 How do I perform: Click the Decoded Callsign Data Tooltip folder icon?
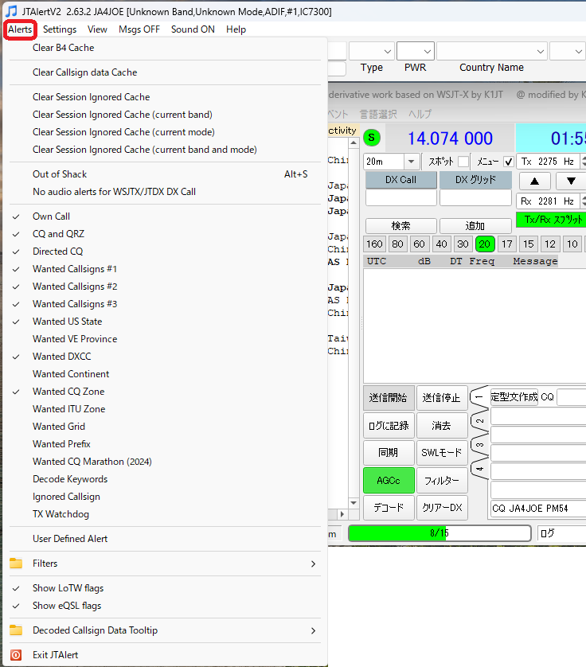16,630
